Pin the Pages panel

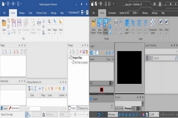tap(22, 45)
